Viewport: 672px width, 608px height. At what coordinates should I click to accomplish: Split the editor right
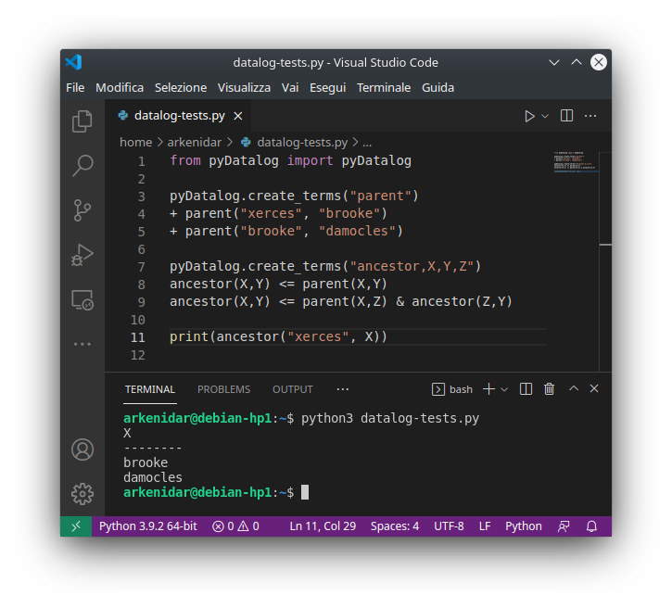point(566,116)
